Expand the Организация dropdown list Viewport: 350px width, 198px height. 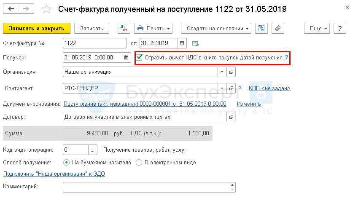[x=222, y=72]
